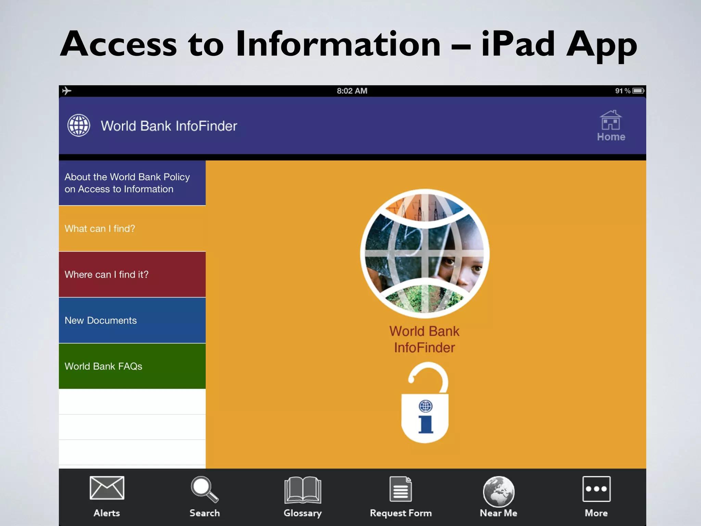The height and width of the screenshot is (526, 701).
Task: Open Search with the magnifying glass icon
Action: click(205, 489)
